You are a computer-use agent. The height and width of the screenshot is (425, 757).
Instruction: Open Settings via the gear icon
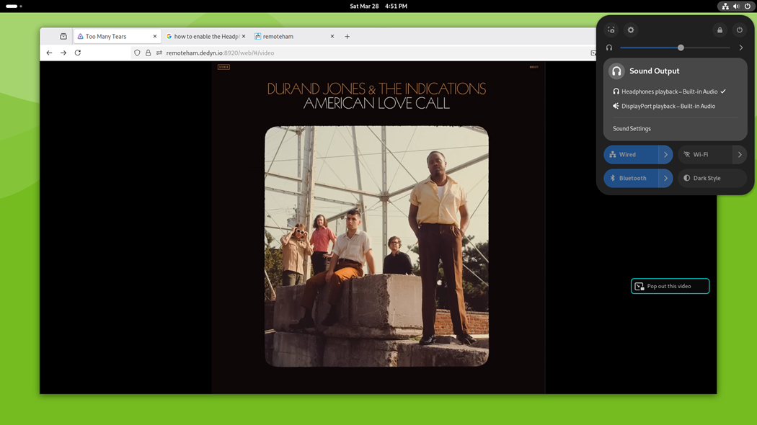click(x=631, y=30)
